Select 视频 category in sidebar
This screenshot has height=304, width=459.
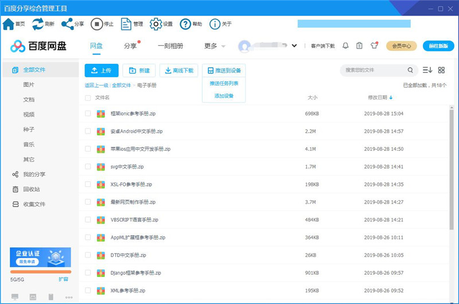[x=29, y=114]
